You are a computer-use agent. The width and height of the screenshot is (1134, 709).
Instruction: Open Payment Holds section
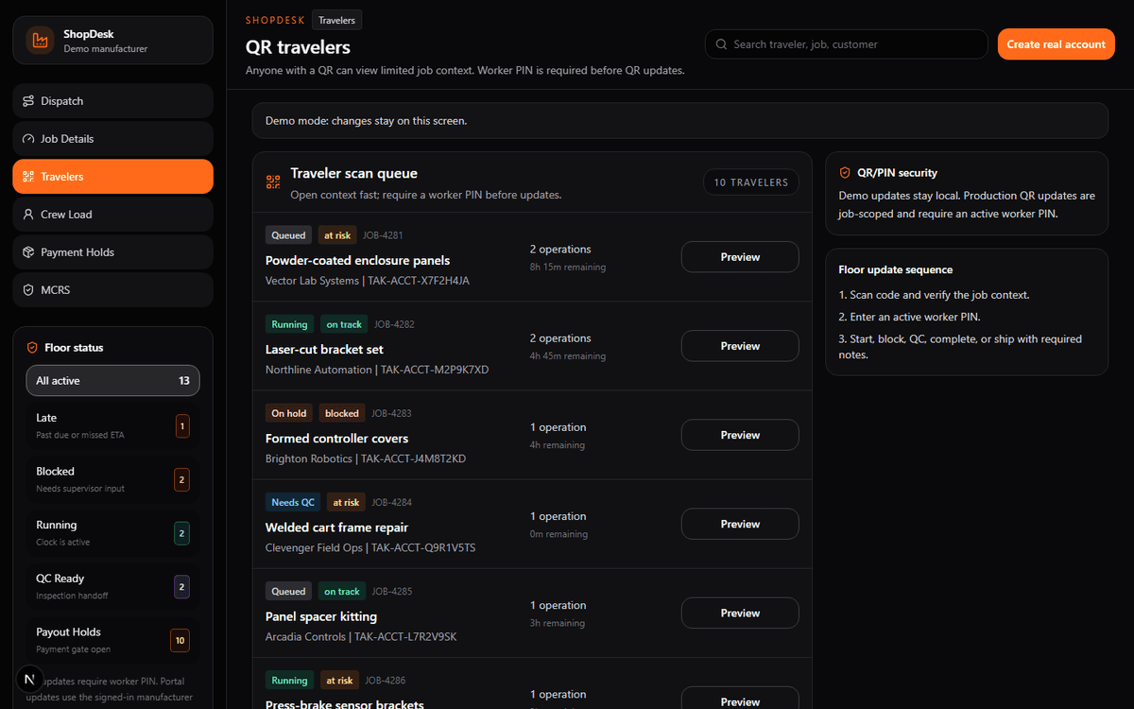click(112, 252)
